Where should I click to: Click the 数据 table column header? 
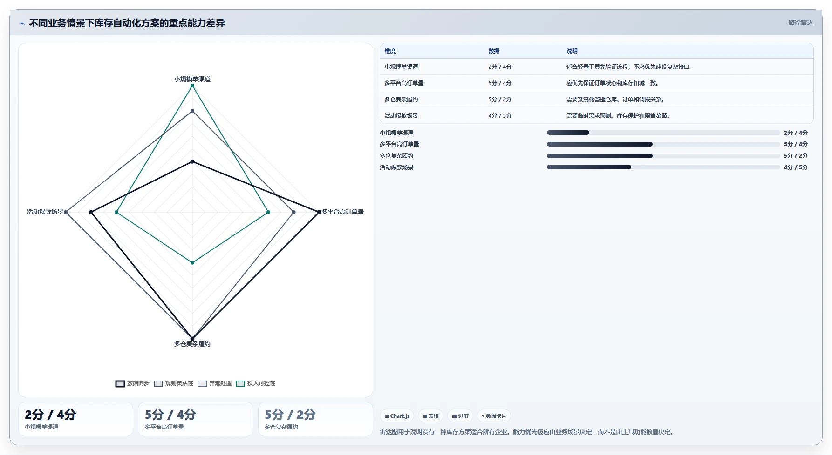coord(494,51)
